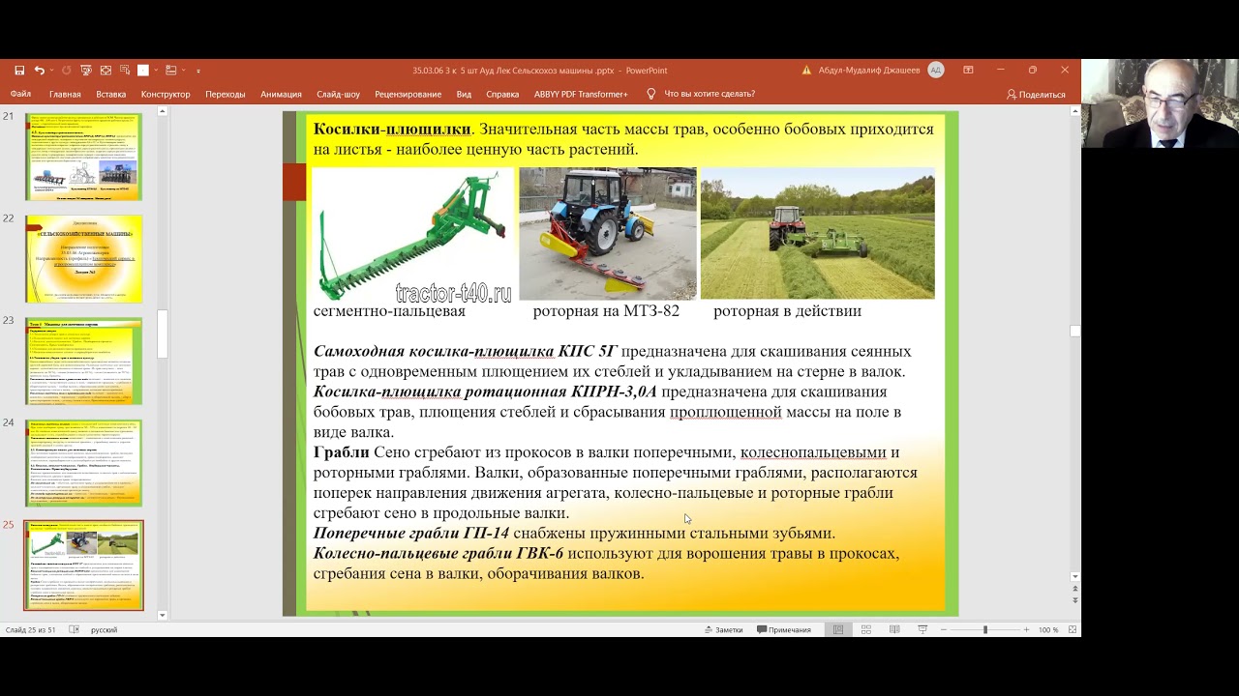Click the 'Косилки-плющилки' heading text

[392, 129]
